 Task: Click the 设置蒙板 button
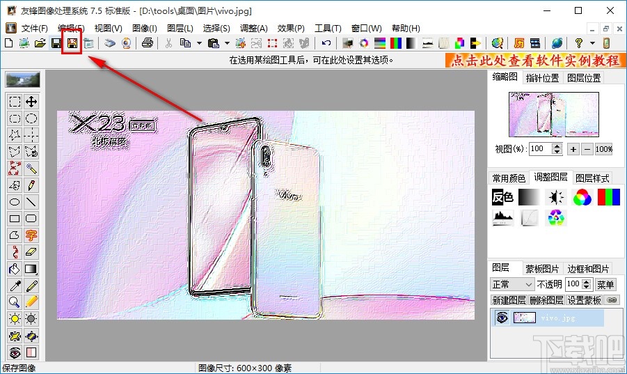(x=584, y=300)
